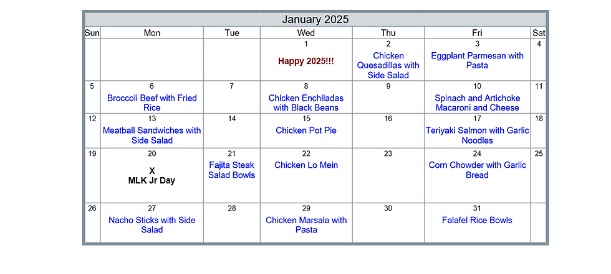Image resolution: width=611 pixels, height=274 pixels.
Task: Open the Nacho Sticks with Side Salad link
Action: click(x=152, y=225)
